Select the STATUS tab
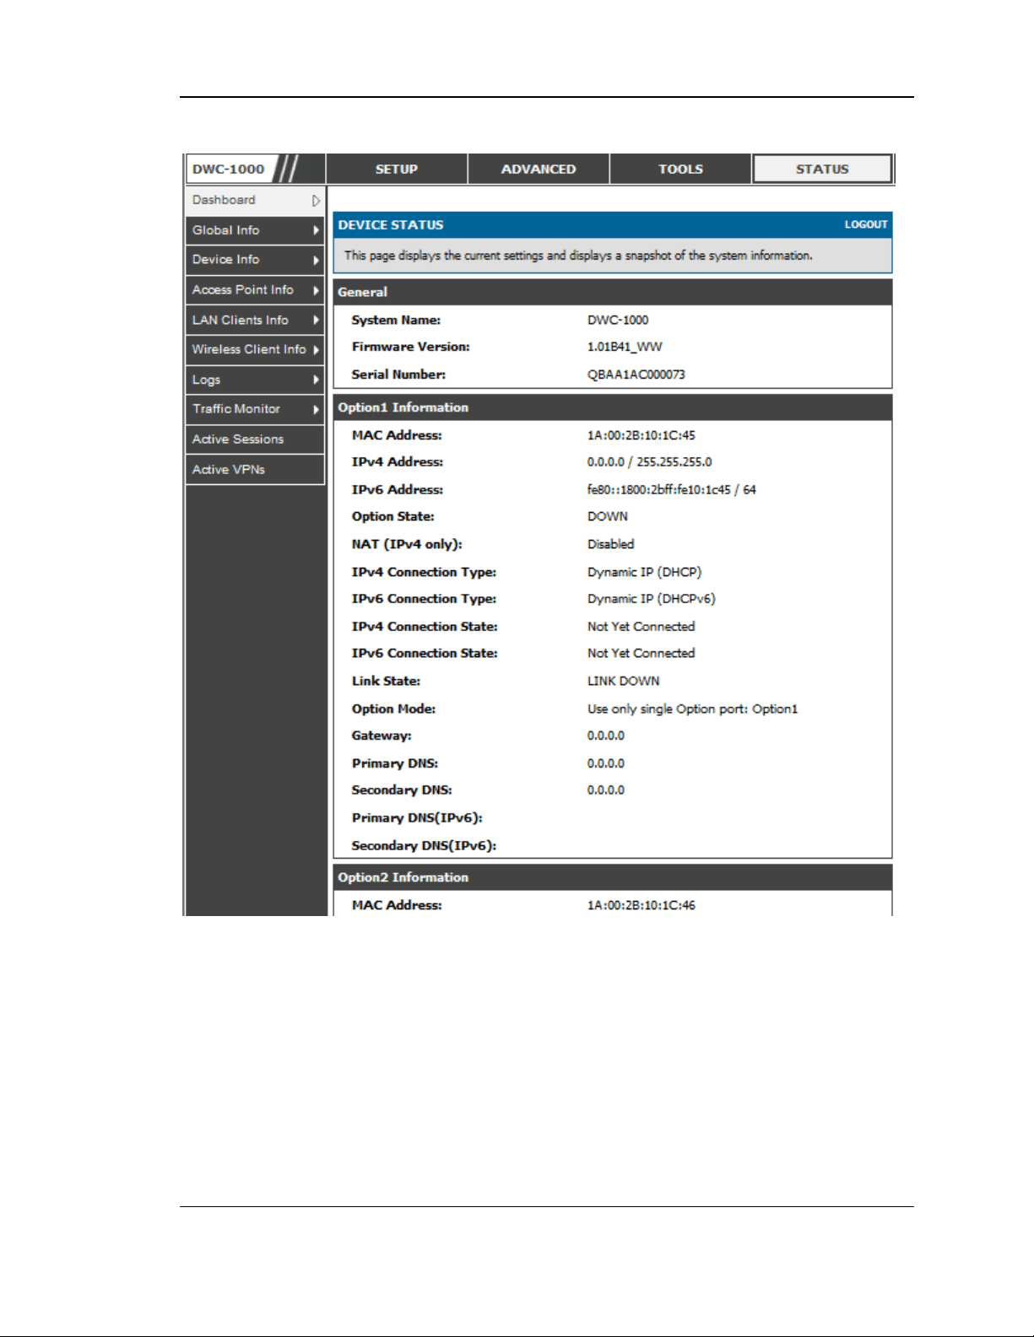The image size is (1034, 1337). click(x=822, y=169)
